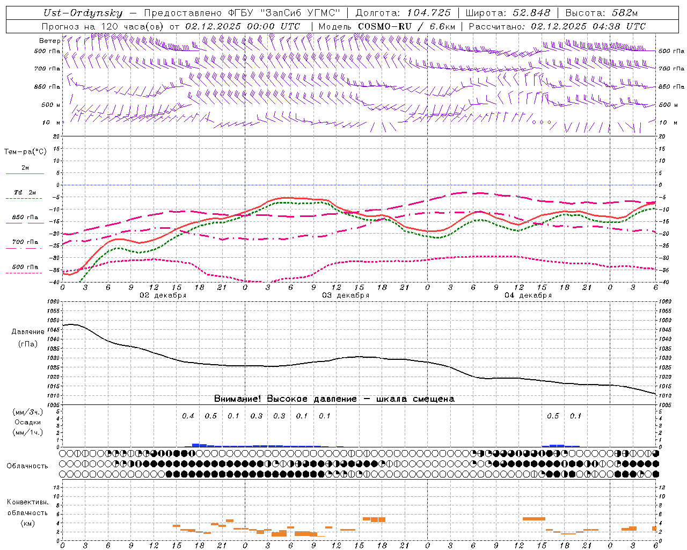Viewport: 687px width, 550px height.
Task: Click the "02 декабря" date label
Action: [163, 295]
